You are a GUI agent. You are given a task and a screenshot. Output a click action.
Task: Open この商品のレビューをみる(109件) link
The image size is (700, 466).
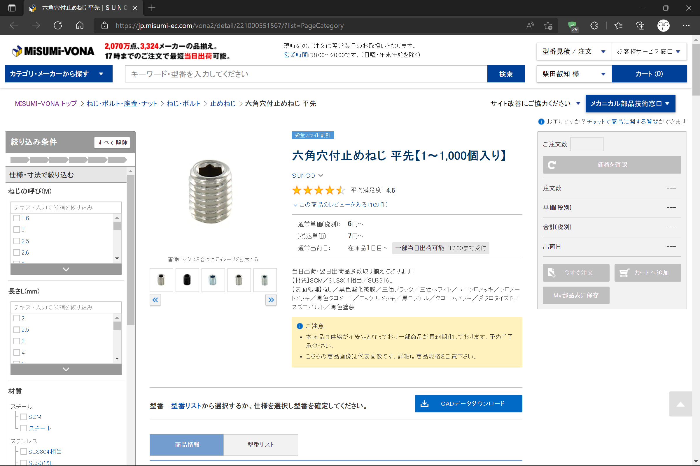pyautogui.click(x=343, y=204)
